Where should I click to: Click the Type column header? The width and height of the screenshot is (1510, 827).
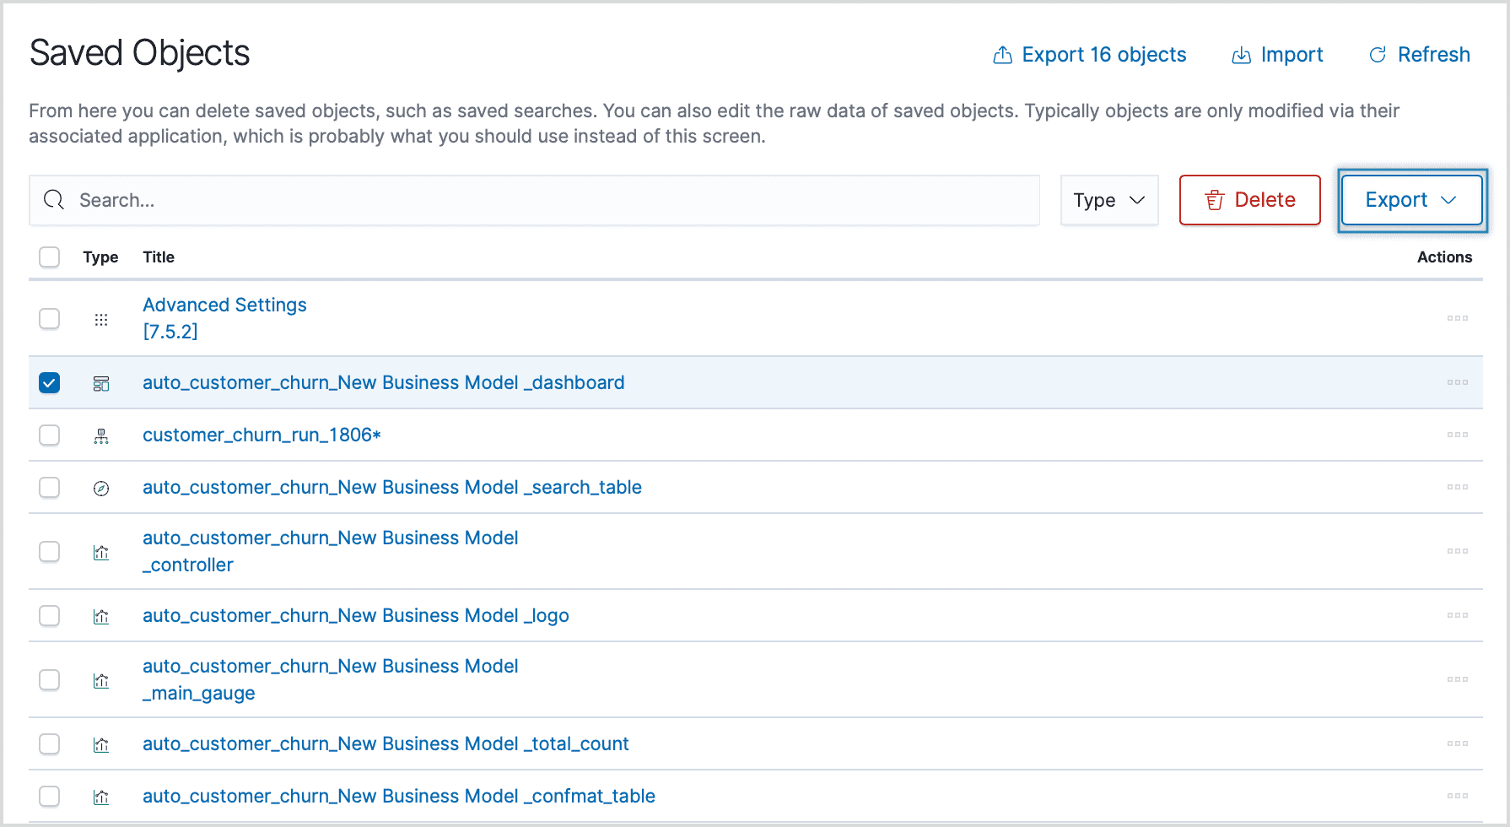click(x=100, y=257)
